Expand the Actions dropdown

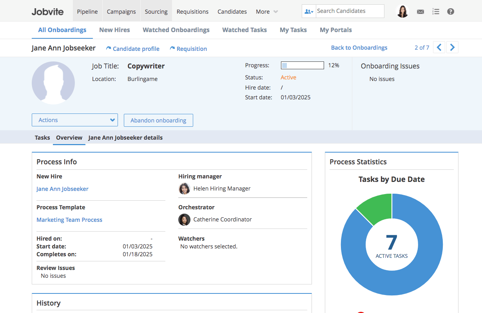[75, 120]
